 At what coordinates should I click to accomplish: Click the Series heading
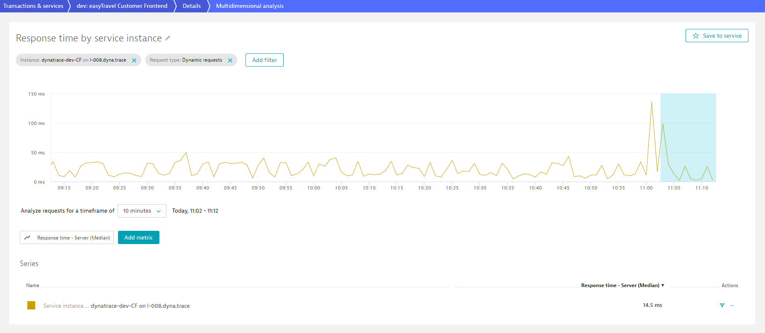point(29,264)
